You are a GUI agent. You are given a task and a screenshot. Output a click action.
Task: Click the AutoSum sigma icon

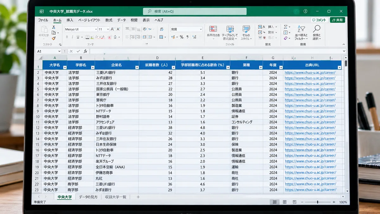[286, 27]
